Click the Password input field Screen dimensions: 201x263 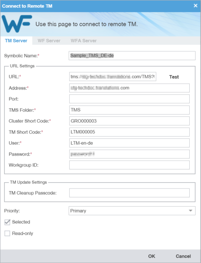coord(130,154)
